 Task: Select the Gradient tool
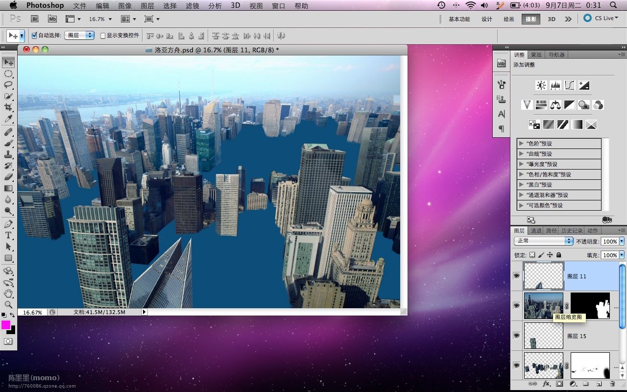[x=8, y=188]
